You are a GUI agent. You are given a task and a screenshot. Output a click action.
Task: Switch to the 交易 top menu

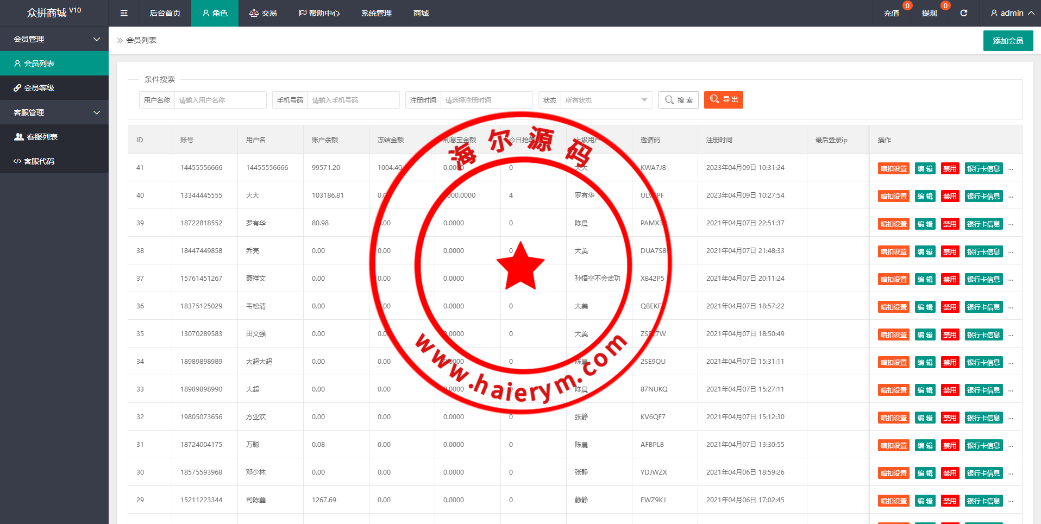(x=263, y=13)
